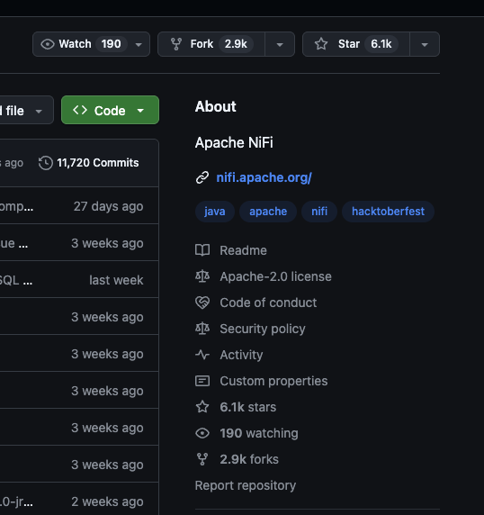This screenshot has width=484, height=515.
Task: Star the Apache NiFi repository
Action: point(356,44)
